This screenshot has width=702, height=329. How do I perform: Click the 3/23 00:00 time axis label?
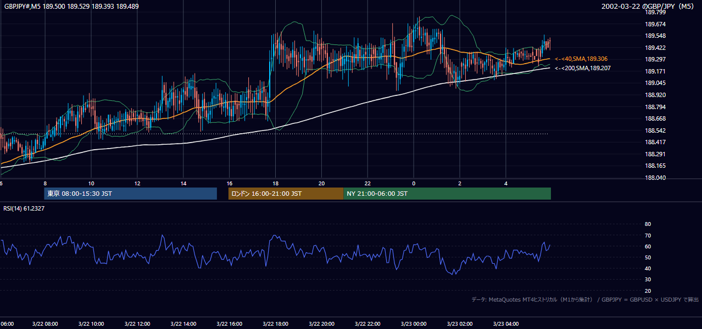(414, 324)
